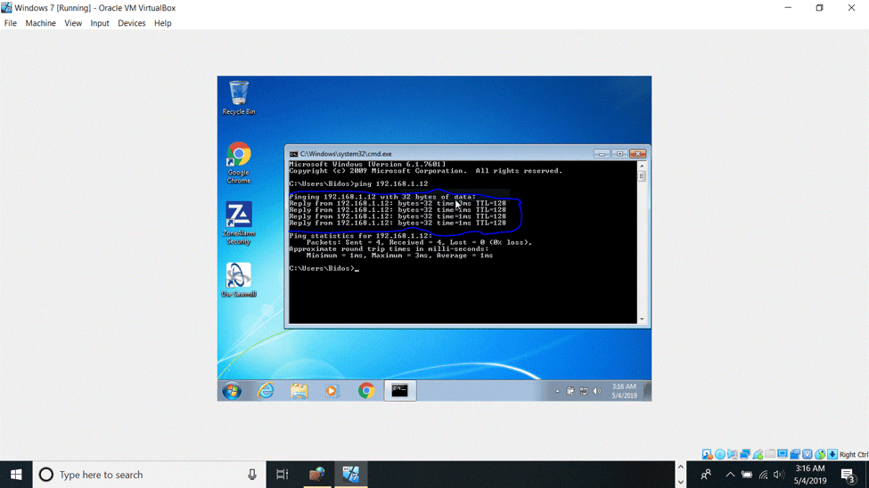Click the host battery icon
Screen dimensions: 869x488
click(x=747, y=475)
